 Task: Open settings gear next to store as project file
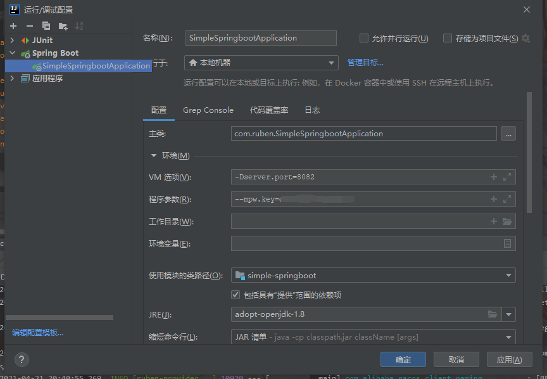(x=525, y=39)
